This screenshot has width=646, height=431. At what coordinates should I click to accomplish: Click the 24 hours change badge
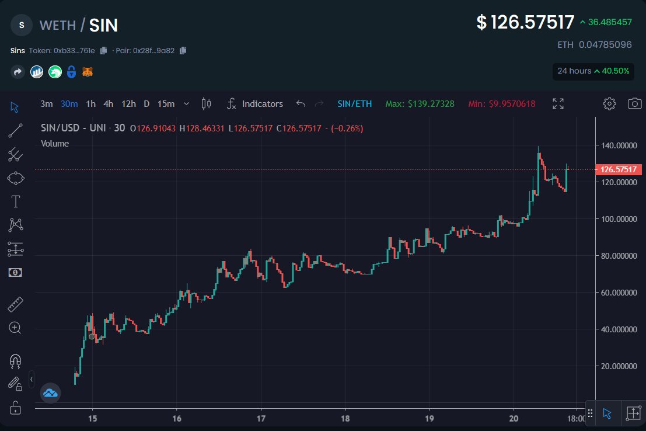point(593,71)
